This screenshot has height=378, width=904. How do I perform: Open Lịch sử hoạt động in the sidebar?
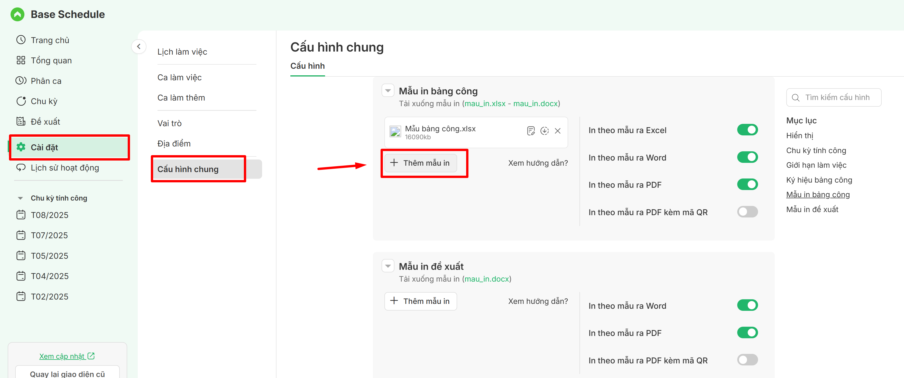click(64, 168)
